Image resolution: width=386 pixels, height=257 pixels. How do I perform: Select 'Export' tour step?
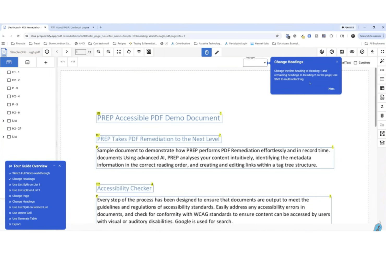(x=16, y=224)
